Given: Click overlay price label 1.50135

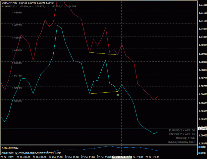Looking at the screenshot, I should [x=17, y=76].
